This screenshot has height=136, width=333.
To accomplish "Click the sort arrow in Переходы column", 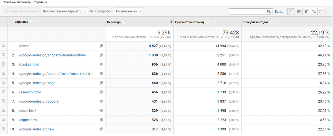I will coord(171,22).
